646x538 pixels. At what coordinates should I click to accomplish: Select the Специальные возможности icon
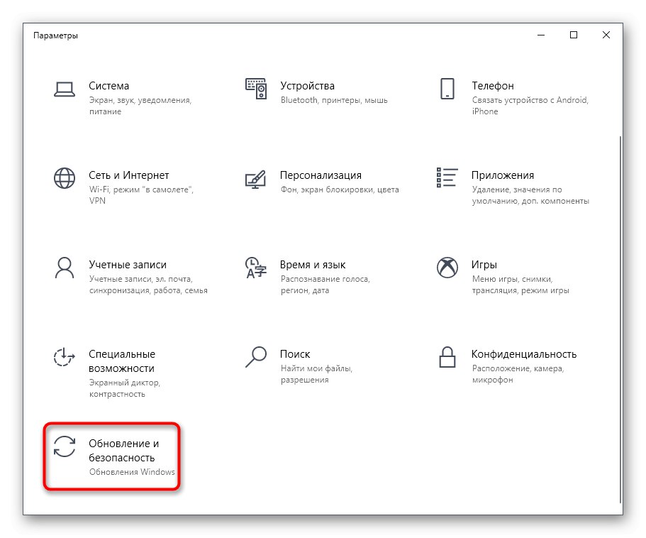(x=65, y=358)
